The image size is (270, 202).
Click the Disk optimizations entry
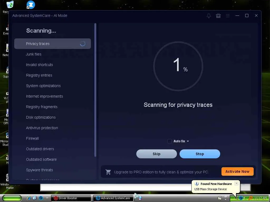tap(52, 117)
